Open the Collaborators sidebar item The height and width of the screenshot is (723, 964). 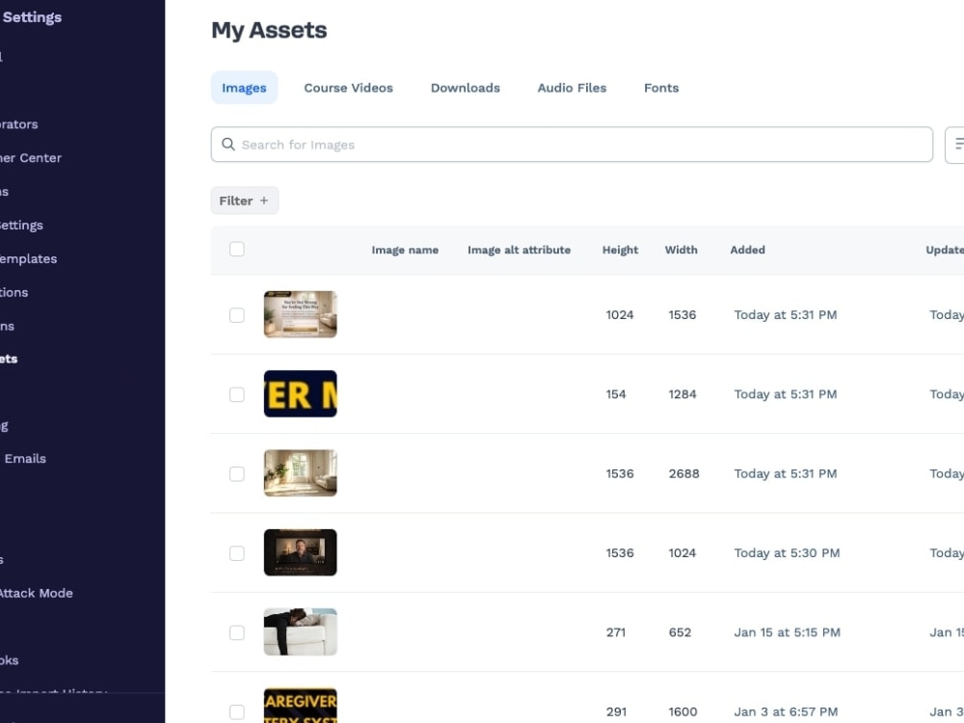(x=19, y=124)
